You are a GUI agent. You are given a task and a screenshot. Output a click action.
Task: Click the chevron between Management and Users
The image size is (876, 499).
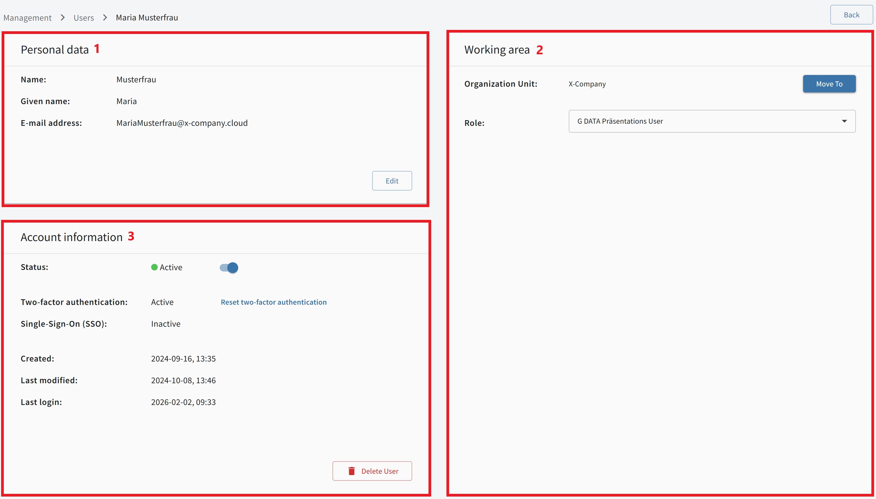pyautogui.click(x=62, y=17)
